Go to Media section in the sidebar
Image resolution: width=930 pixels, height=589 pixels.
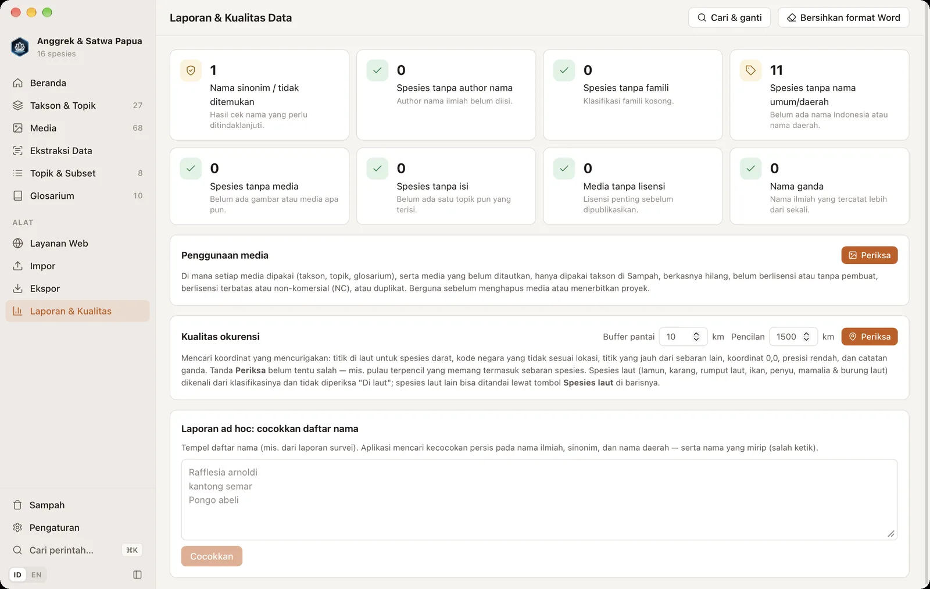click(x=77, y=128)
